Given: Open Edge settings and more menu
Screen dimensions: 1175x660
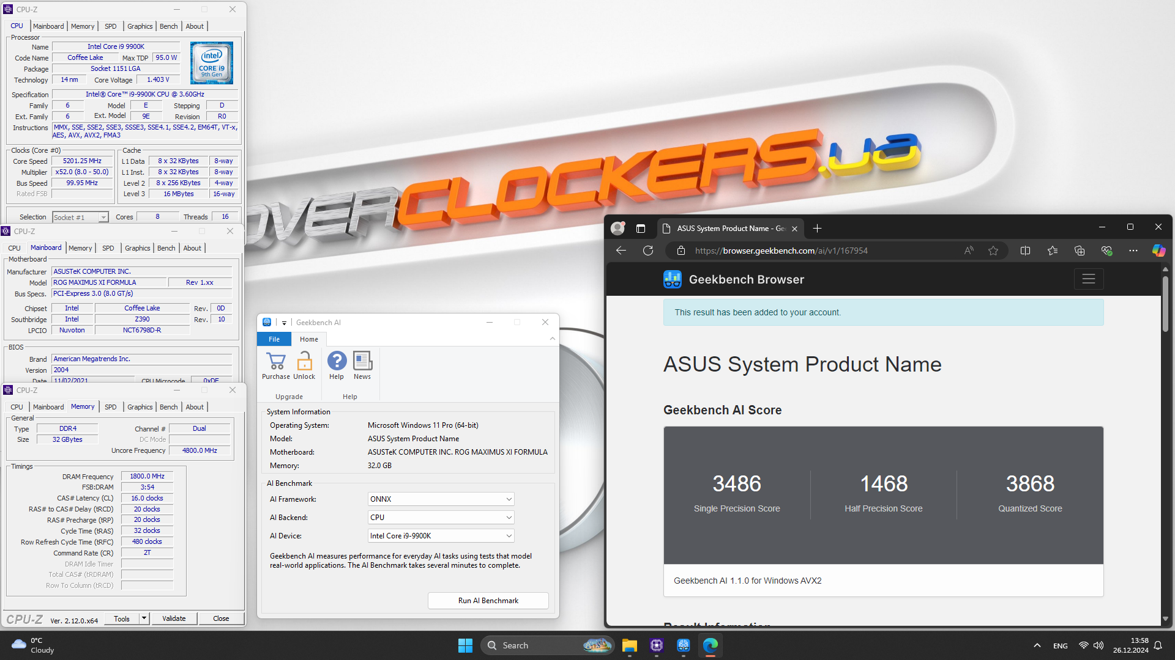Looking at the screenshot, I should pyautogui.click(x=1133, y=251).
